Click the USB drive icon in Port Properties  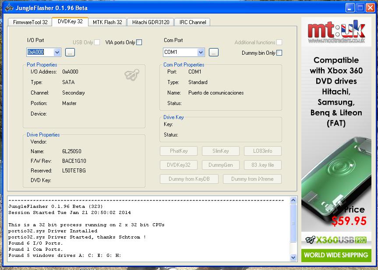tap(132, 75)
